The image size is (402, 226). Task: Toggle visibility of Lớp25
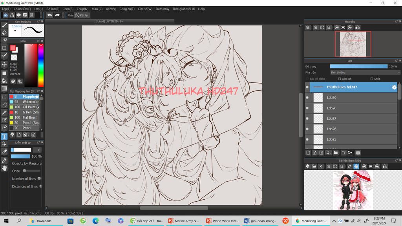[307, 140]
